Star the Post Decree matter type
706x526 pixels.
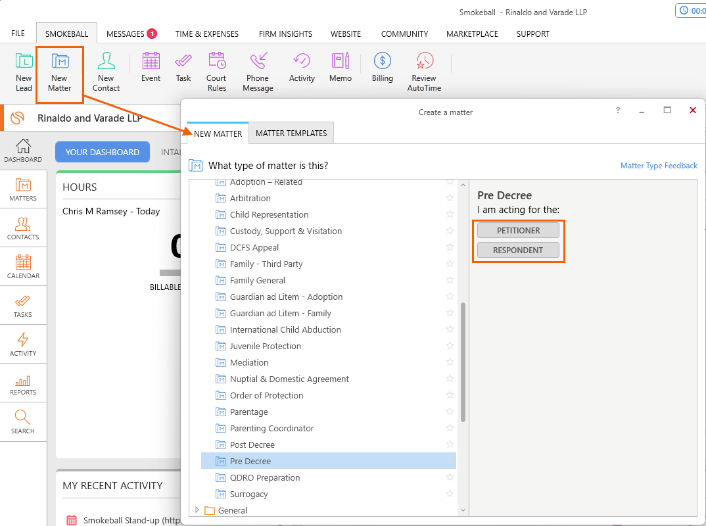[x=450, y=444]
